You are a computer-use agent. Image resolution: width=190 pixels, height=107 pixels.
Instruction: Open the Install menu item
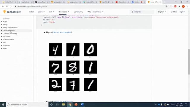(x=31, y=12)
